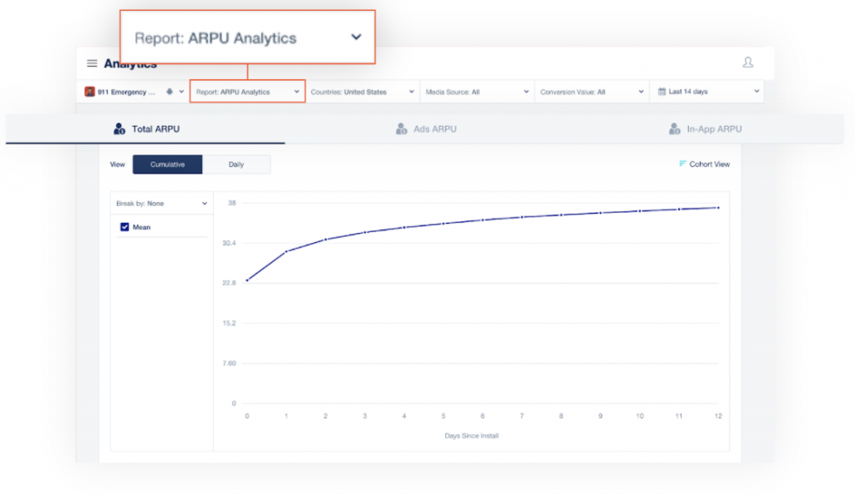The image size is (855, 495).
Task: Open the Break by: None selector
Action: point(161,203)
